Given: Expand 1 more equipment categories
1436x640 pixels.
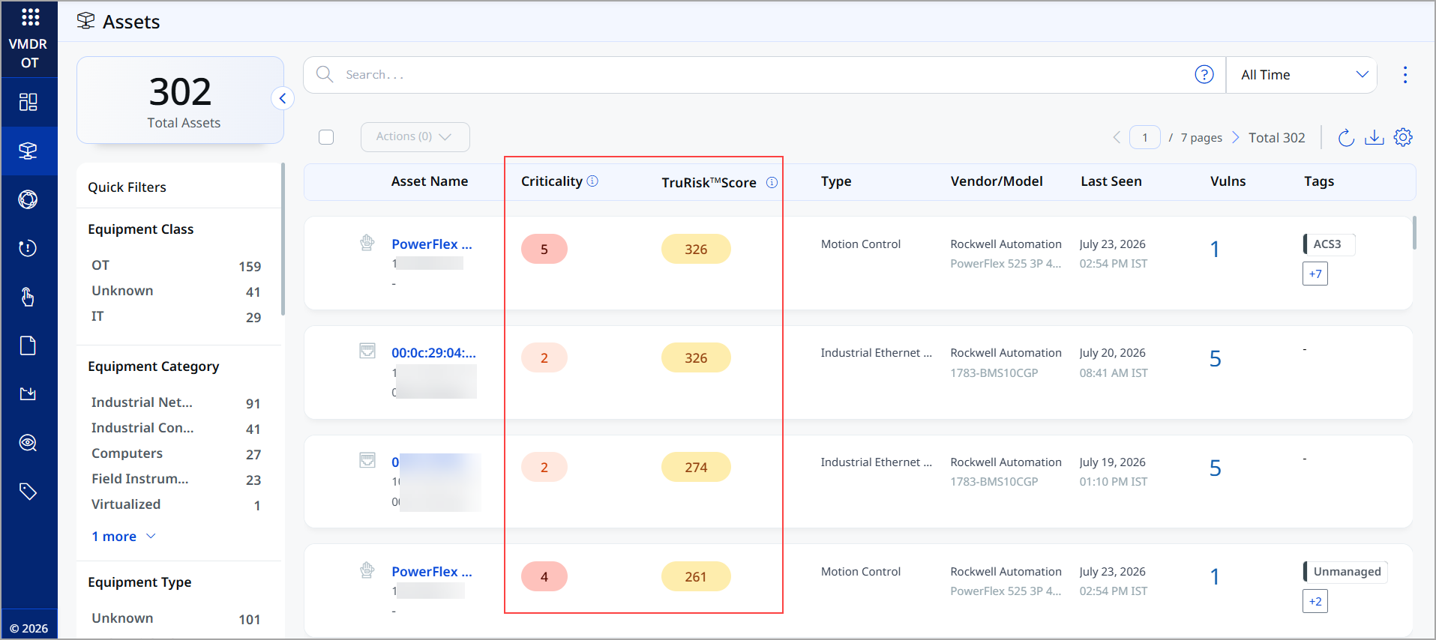Looking at the screenshot, I should pos(124,537).
